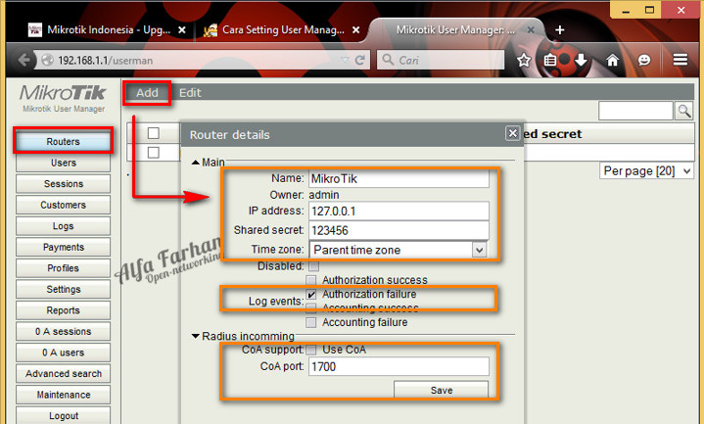Open the Edit menu
Screen dimensions: 704x424
[190, 93]
